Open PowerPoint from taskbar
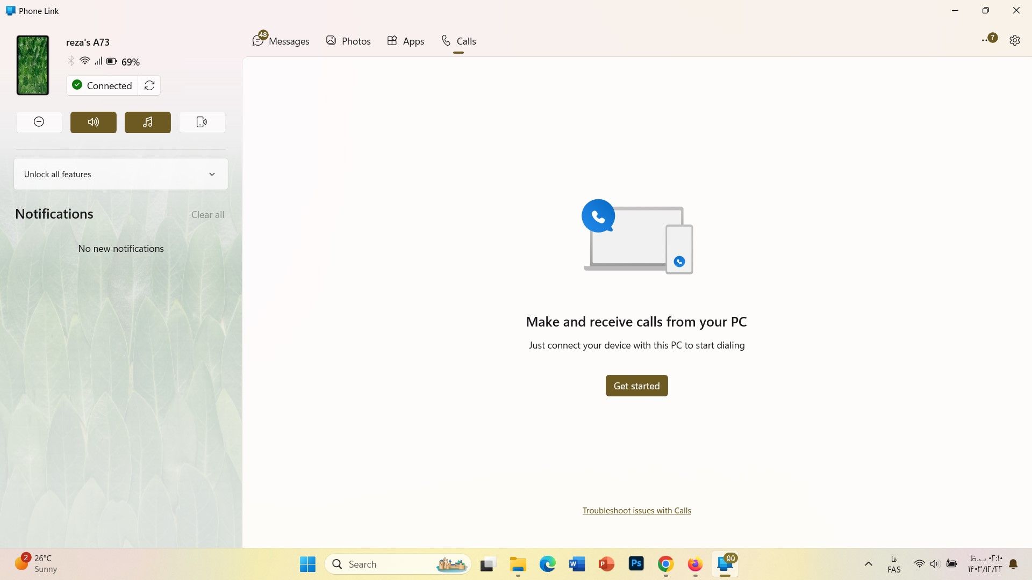The height and width of the screenshot is (580, 1032). point(606,564)
